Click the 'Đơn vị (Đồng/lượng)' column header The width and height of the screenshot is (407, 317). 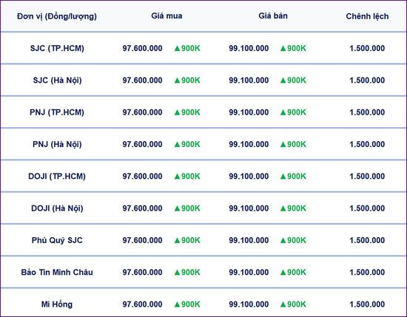click(x=57, y=16)
